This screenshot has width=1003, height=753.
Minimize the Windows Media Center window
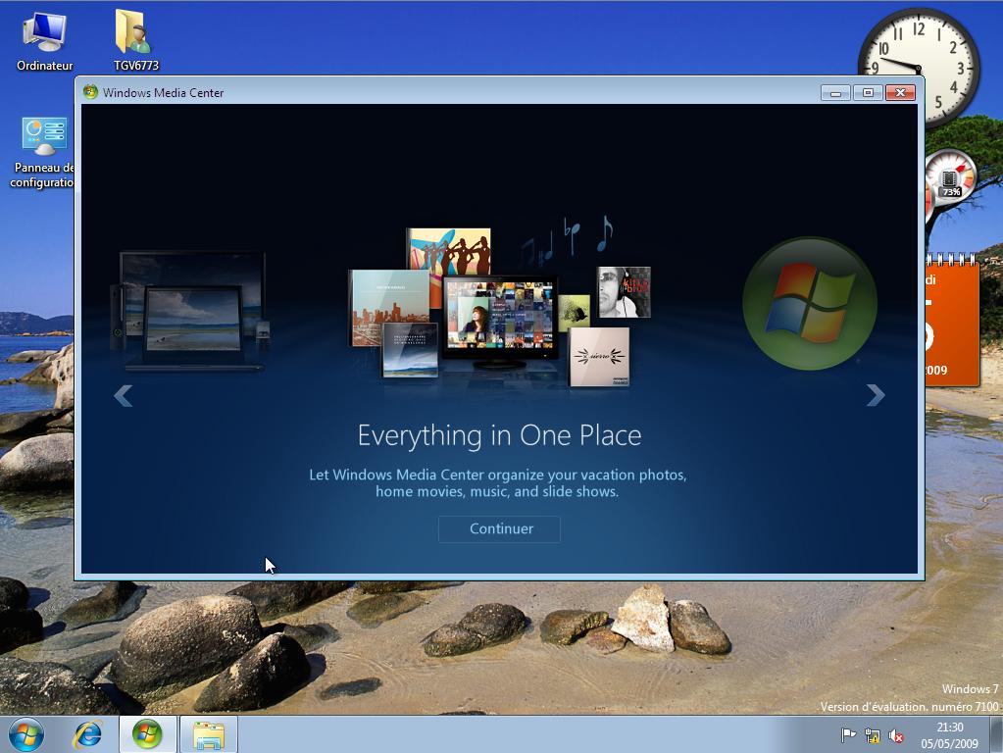pos(835,93)
